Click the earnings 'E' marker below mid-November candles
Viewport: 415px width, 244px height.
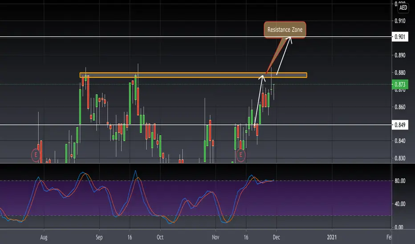pyautogui.click(x=240, y=155)
